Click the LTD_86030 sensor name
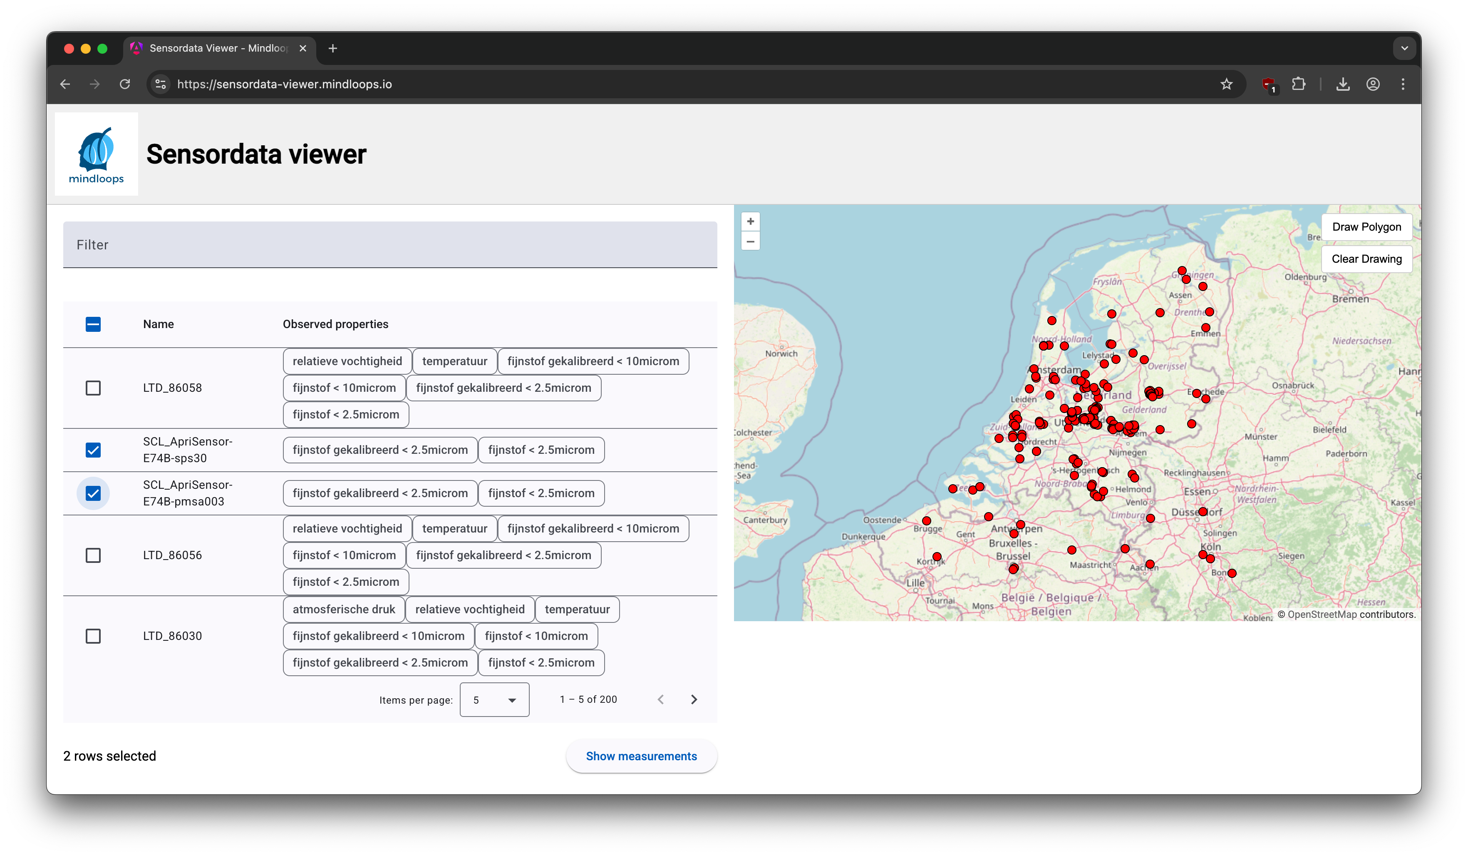This screenshot has height=856, width=1468. point(172,636)
